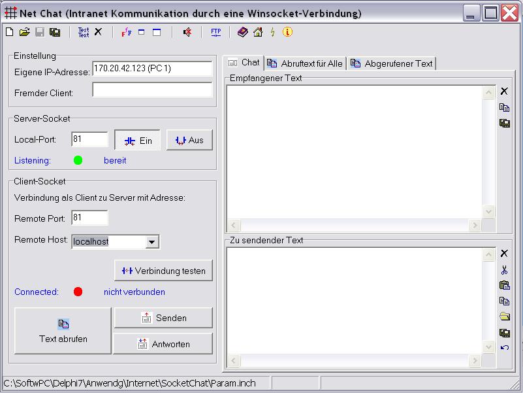Cut text using the scissors icon
The width and height of the screenshot is (523, 393).
pyautogui.click(x=504, y=269)
